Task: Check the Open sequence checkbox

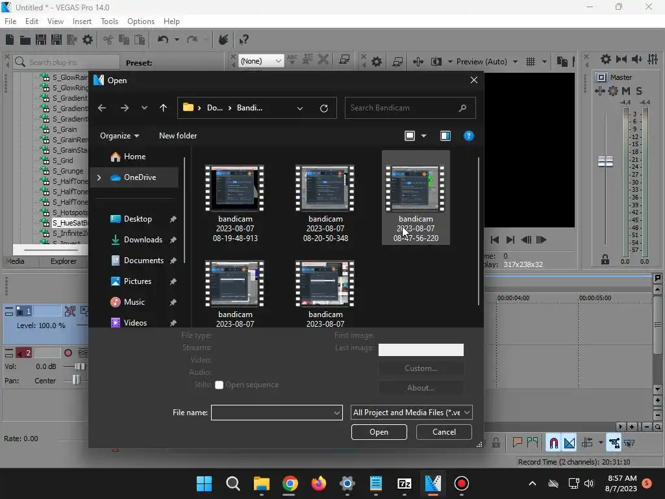Action: (x=219, y=385)
